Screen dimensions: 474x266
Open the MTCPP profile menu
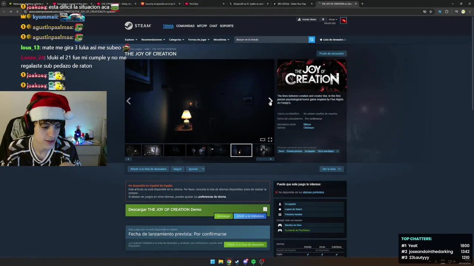click(202, 26)
